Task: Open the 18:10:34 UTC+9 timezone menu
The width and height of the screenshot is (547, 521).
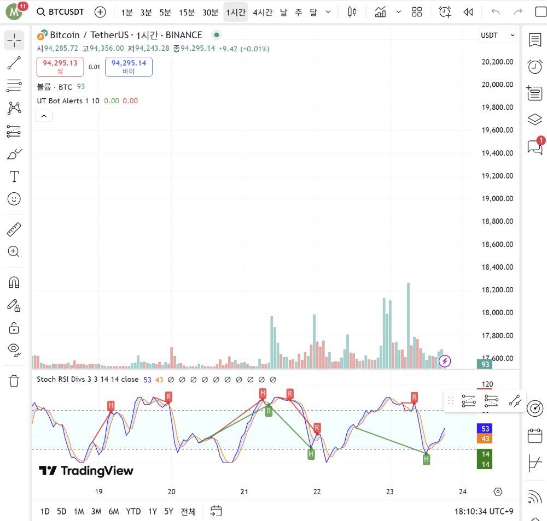Action: [484, 511]
